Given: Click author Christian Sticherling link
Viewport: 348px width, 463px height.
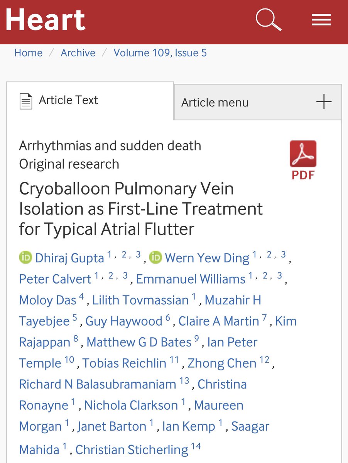Looking at the screenshot, I should (132, 449).
